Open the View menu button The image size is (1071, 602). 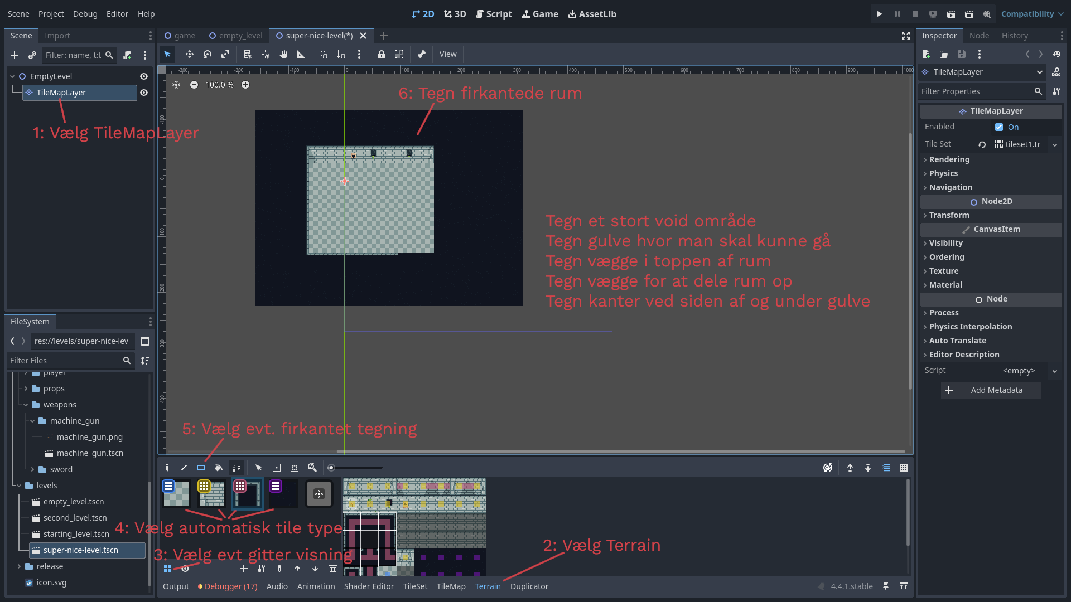pos(447,54)
